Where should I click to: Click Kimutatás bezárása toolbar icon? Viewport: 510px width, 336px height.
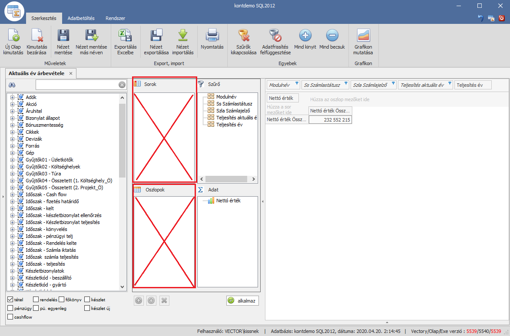(36, 36)
